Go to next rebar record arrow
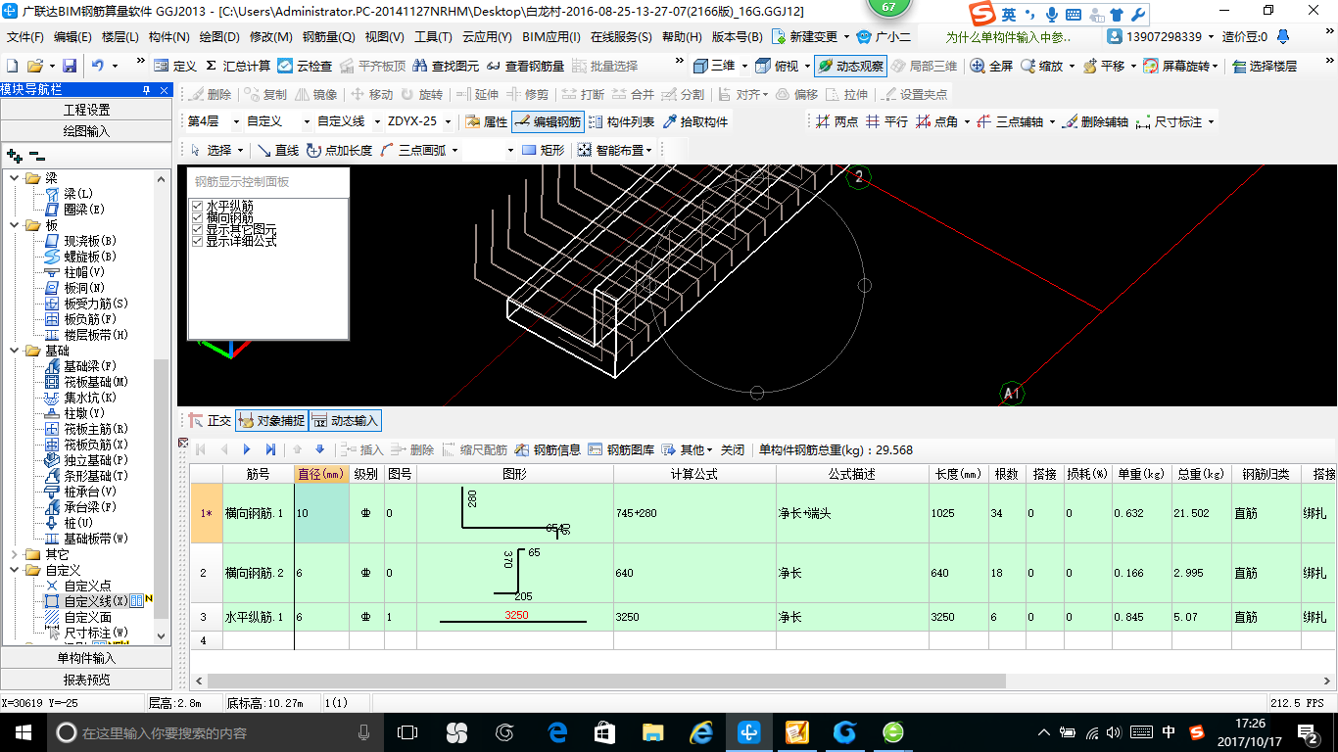This screenshot has width=1338, height=752. [247, 449]
